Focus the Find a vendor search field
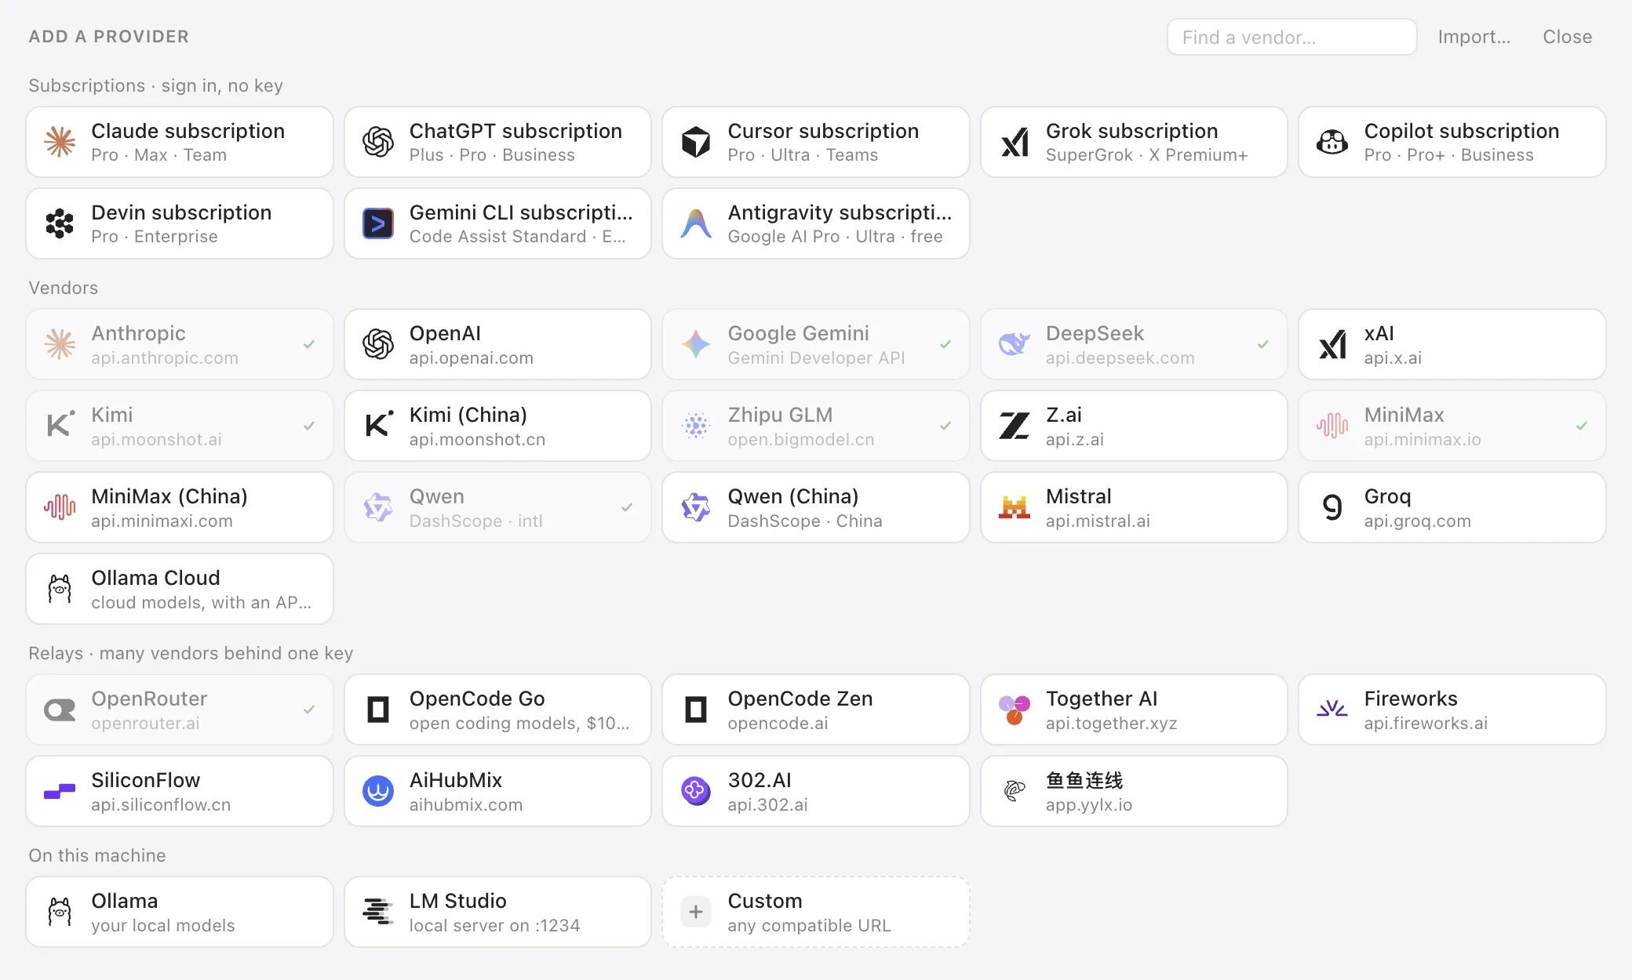Viewport: 1632px width, 980px height. click(x=1291, y=37)
